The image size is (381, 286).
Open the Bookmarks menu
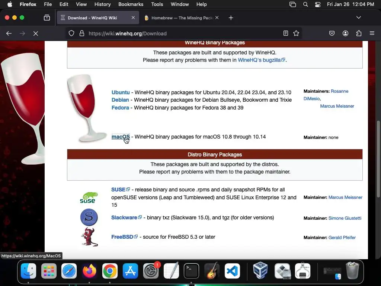click(131, 4)
